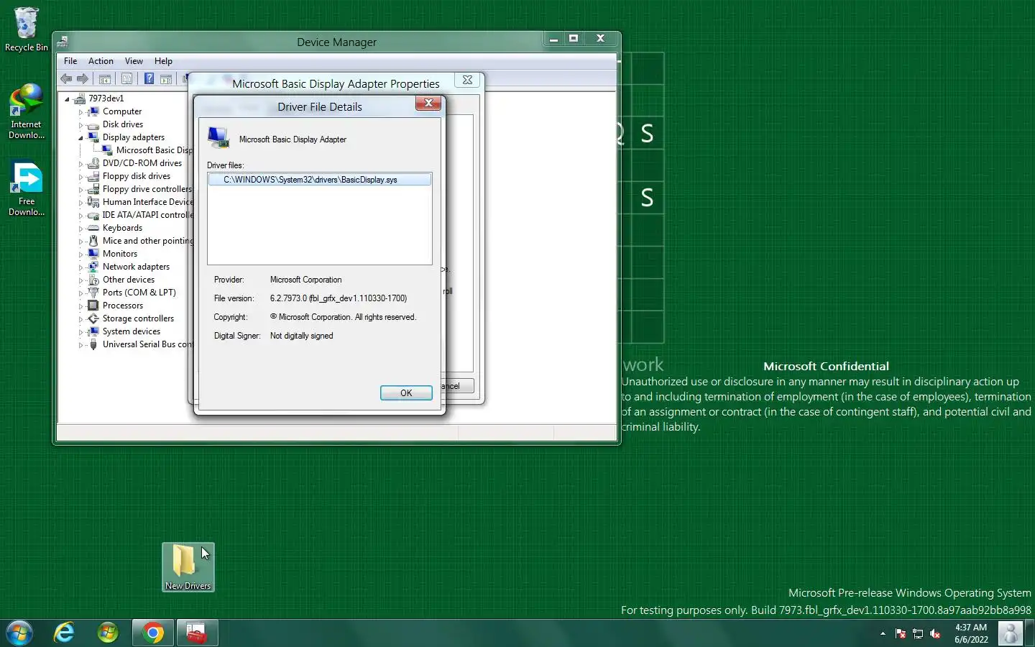Expand the DVD/CD-ROM drives node arrow
The width and height of the screenshot is (1035, 647).
[x=80, y=164]
